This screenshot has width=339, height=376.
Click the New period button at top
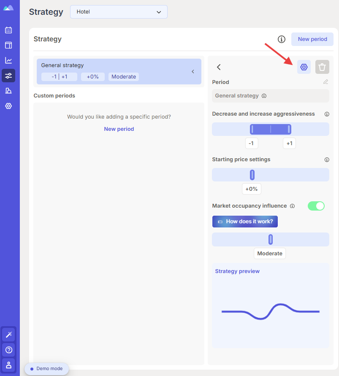(x=312, y=39)
